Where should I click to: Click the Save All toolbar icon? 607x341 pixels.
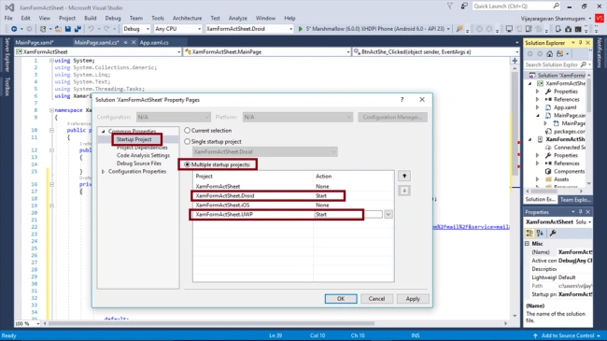(78, 29)
